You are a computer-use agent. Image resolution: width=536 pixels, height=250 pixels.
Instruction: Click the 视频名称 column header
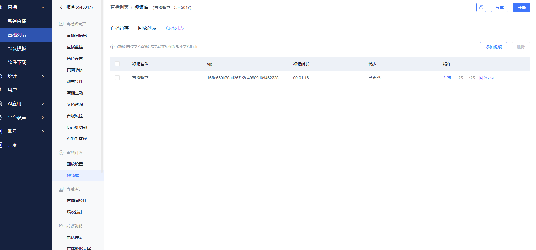pos(140,64)
